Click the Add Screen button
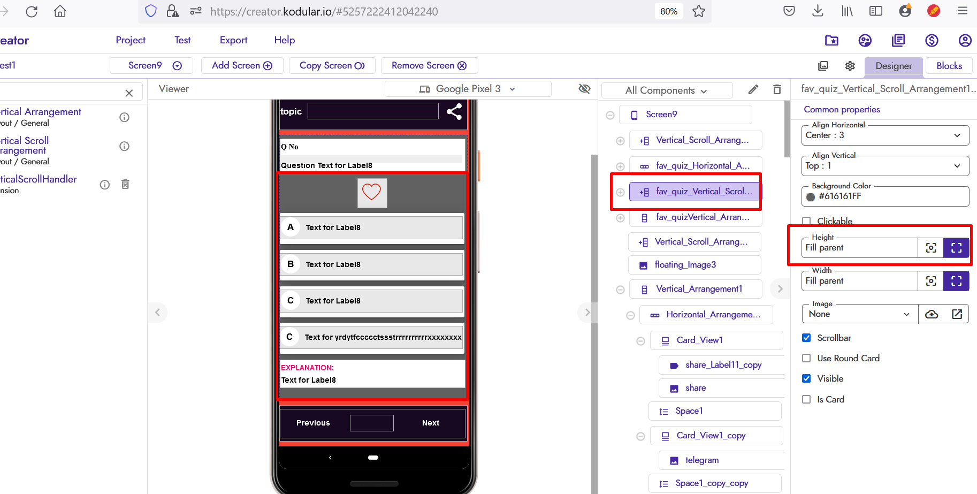Viewport: 977px width, 494px height. pyautogui.click(x=242, y=65)
